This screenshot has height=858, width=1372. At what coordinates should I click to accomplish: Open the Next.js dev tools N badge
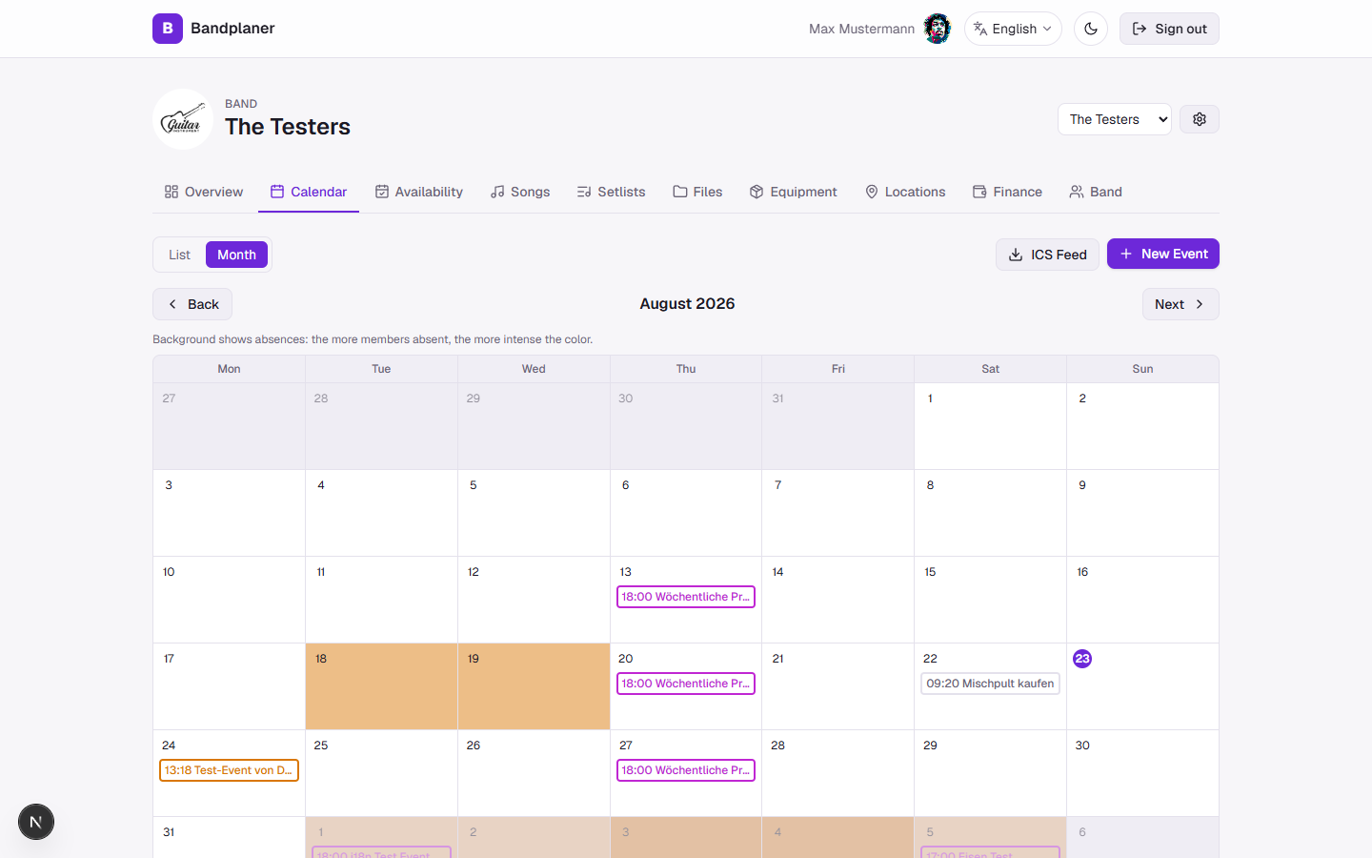pos(36,822)
